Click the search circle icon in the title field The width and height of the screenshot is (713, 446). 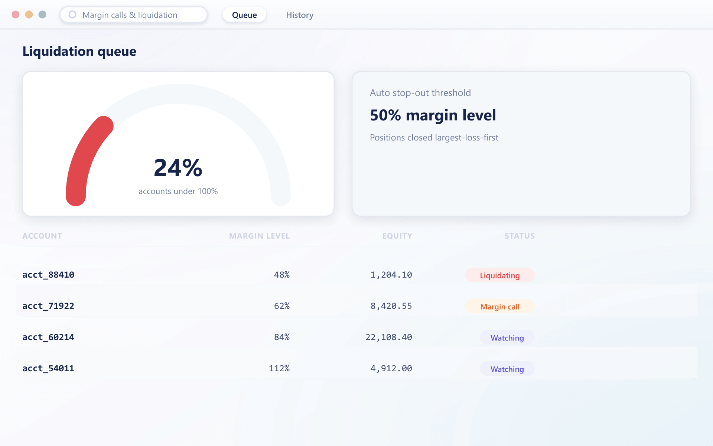coord(72,14)
